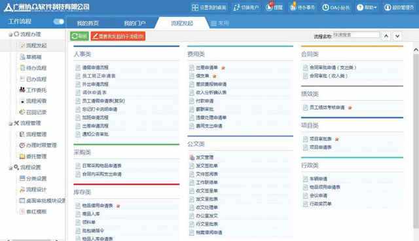The width and height of the screenshot is (419, 241).
Task: Click the star beside 借支单
Action: click(214, 76)
